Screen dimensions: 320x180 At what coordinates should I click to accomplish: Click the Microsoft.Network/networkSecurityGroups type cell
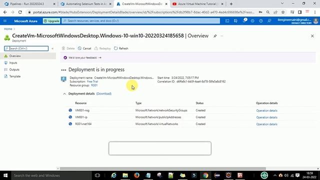[x=161, y=110]
